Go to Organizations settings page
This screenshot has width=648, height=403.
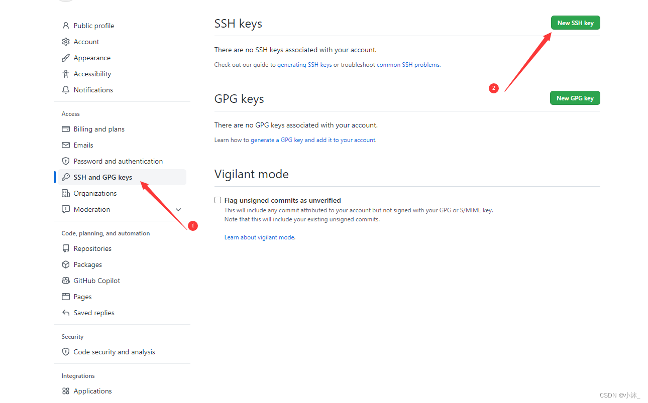point(95,193)
